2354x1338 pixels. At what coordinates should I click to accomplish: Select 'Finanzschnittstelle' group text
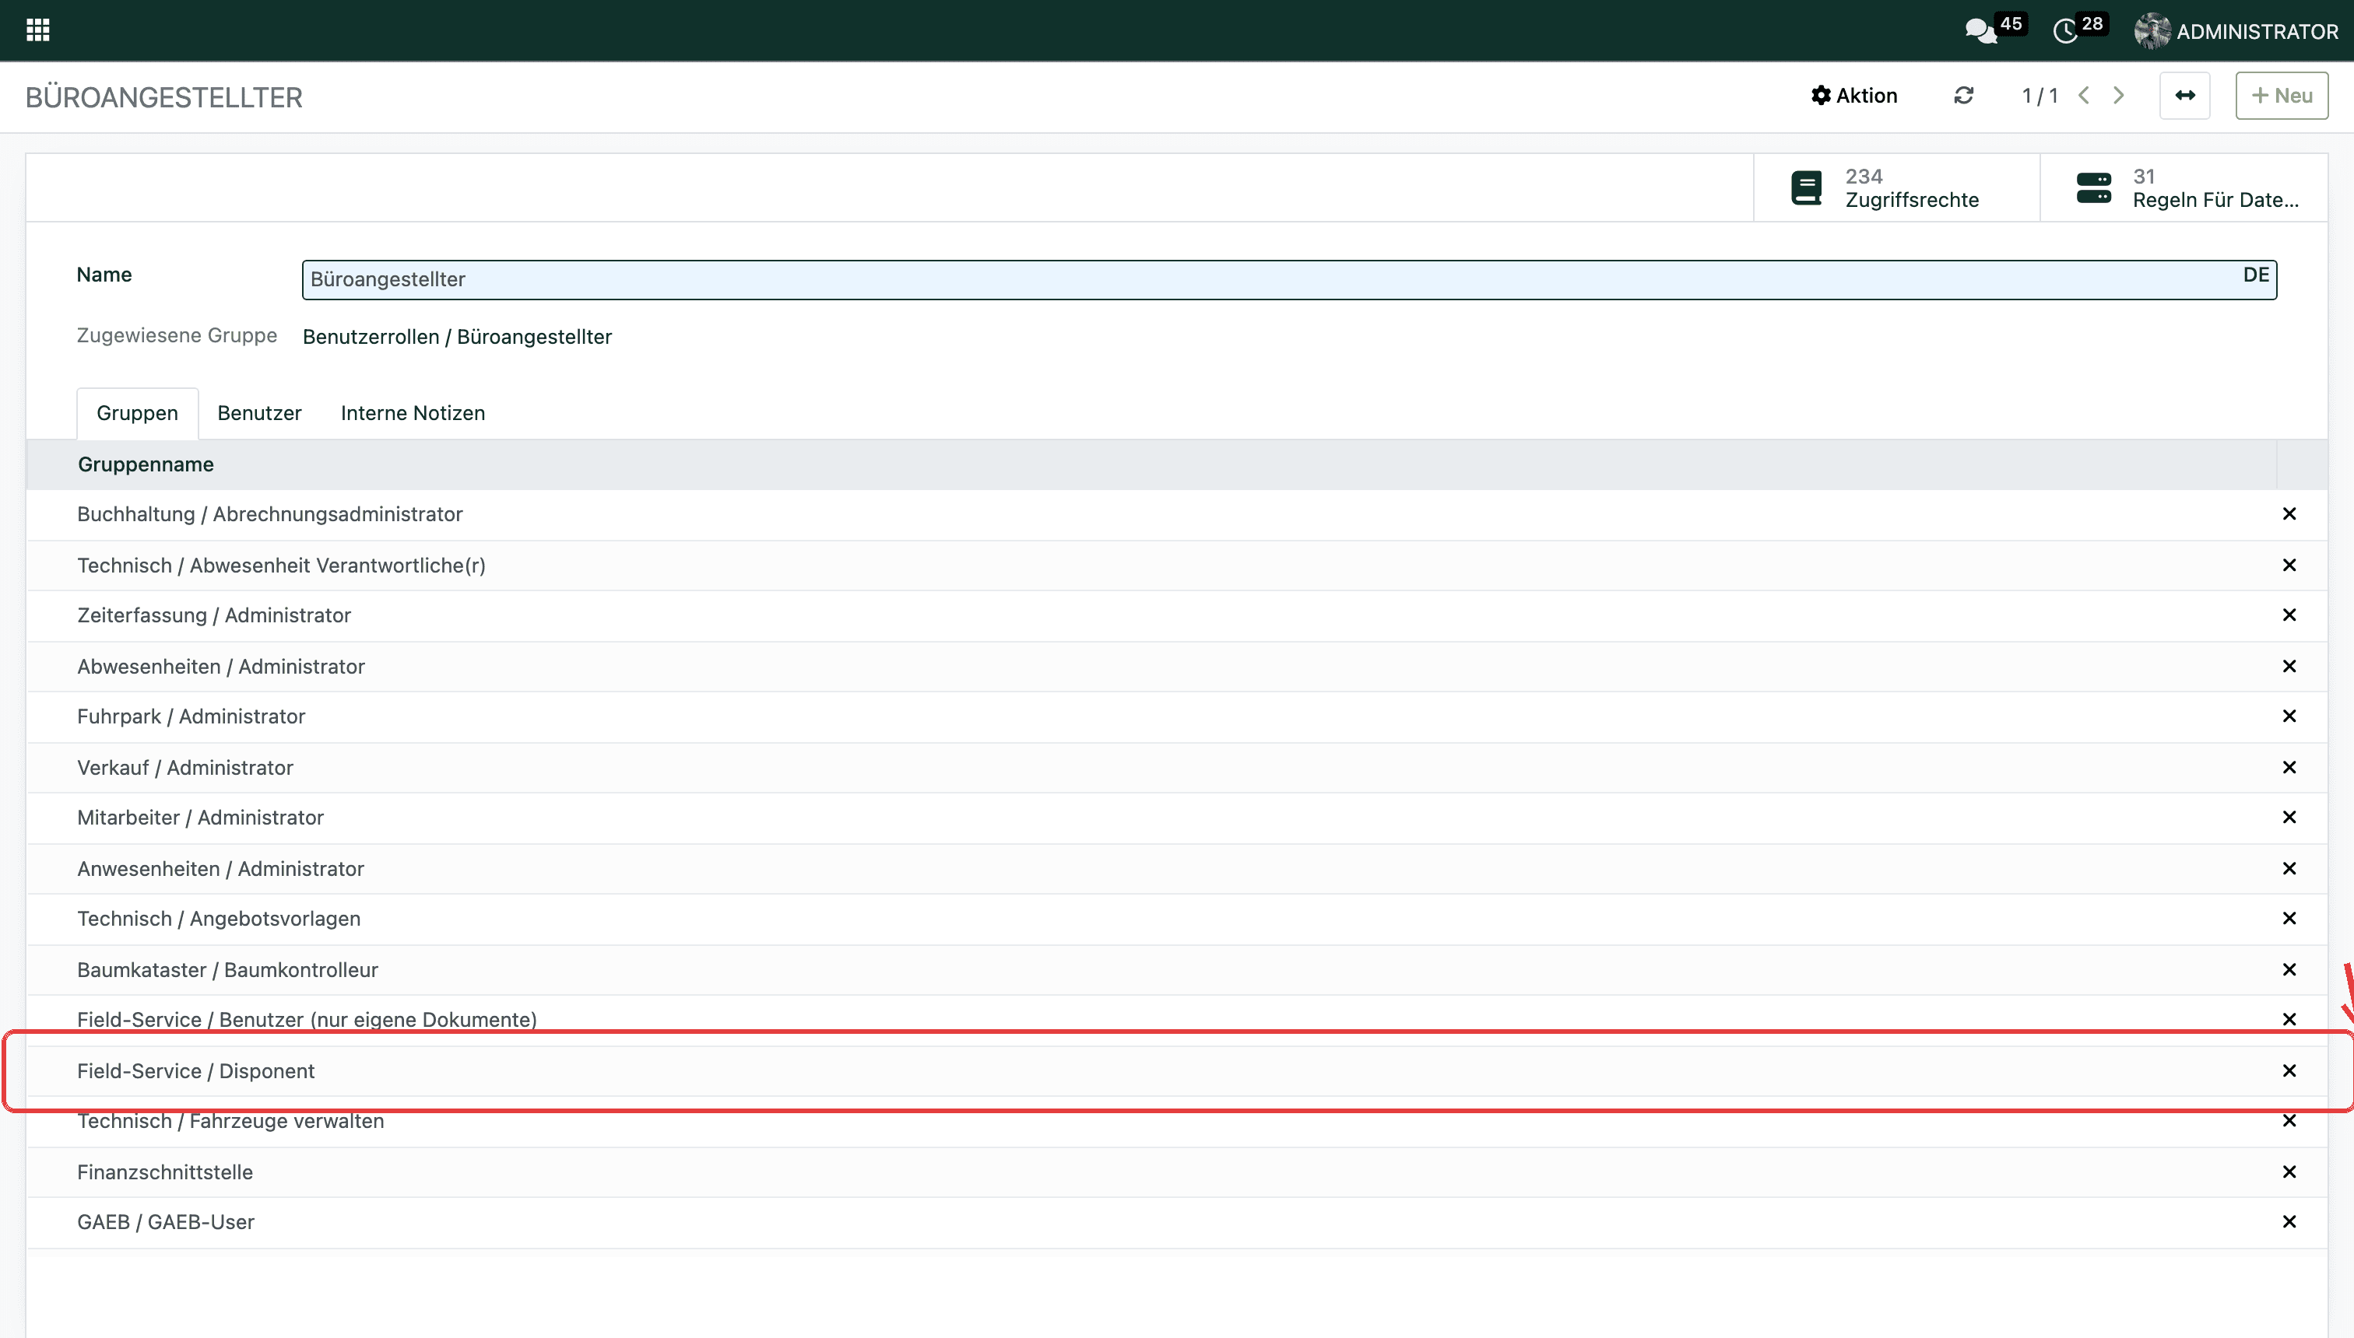[x=164, y=1172]
